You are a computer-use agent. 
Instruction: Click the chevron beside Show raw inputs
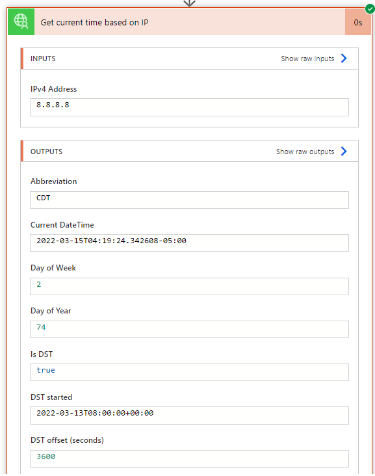tap(344, 59)
